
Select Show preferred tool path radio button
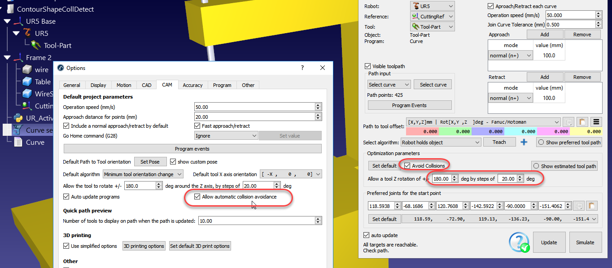541,143
